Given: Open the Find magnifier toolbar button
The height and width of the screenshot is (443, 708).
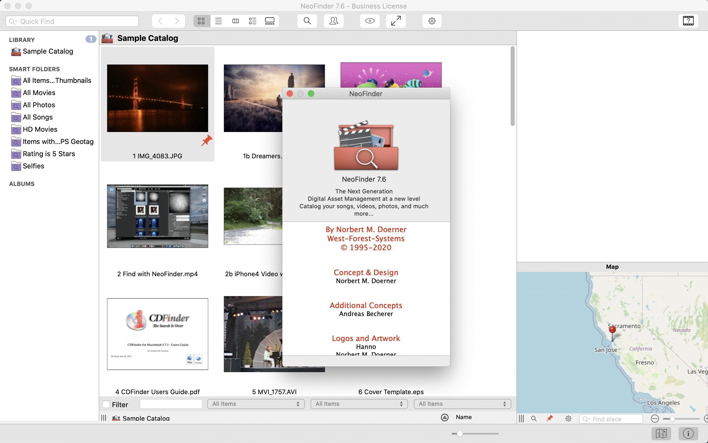Looking at the screenshot, I should point(307,21).
